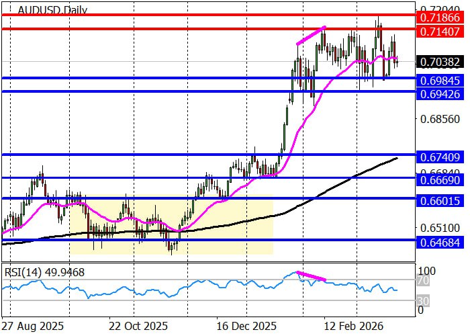
Task: Select the 27 Aug 2025 date marker
Action: click(34, 325)
